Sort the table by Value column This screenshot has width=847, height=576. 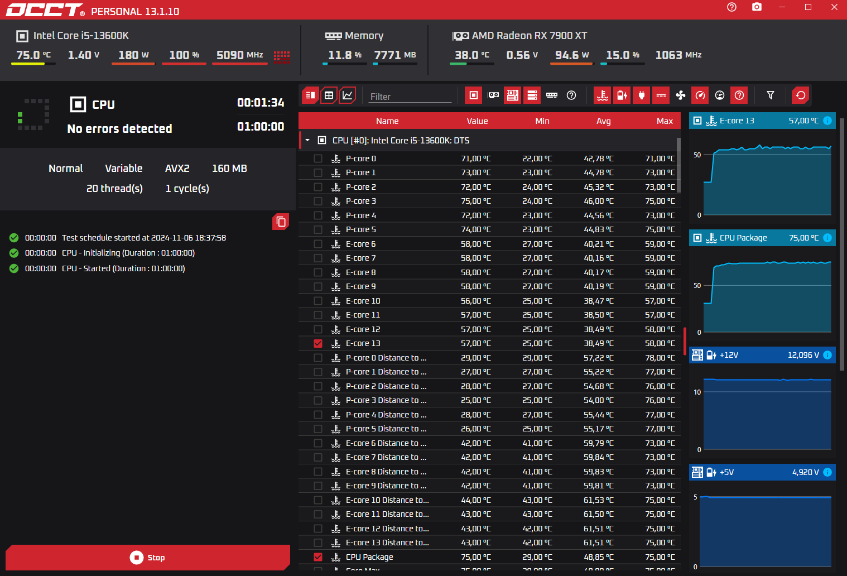click(477, 121)
